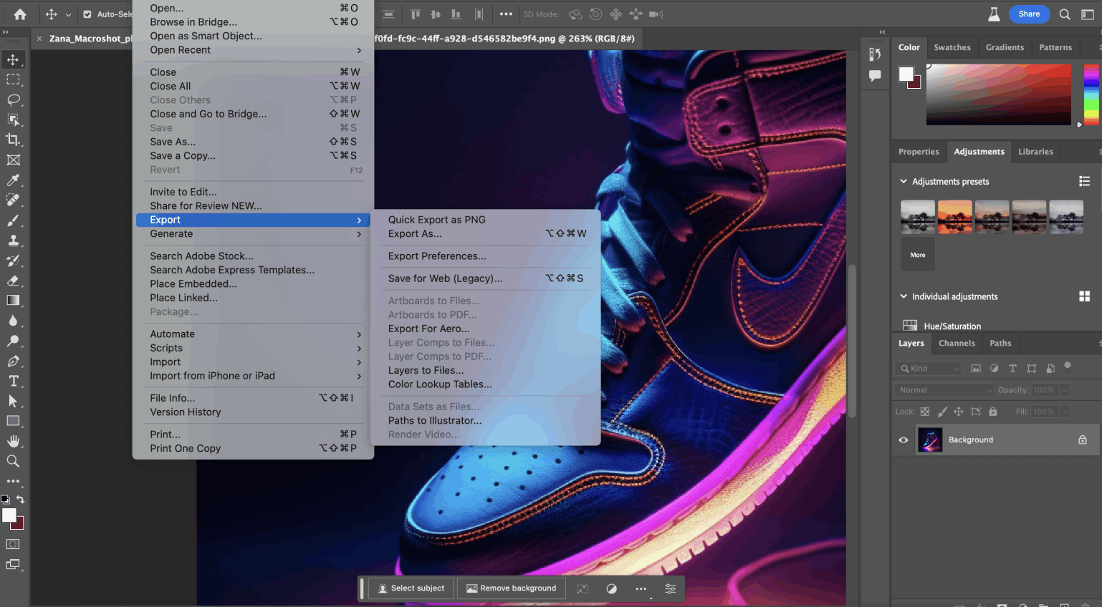
Task: Switch to the Channels tab
Action: click(x=957, y=344)
